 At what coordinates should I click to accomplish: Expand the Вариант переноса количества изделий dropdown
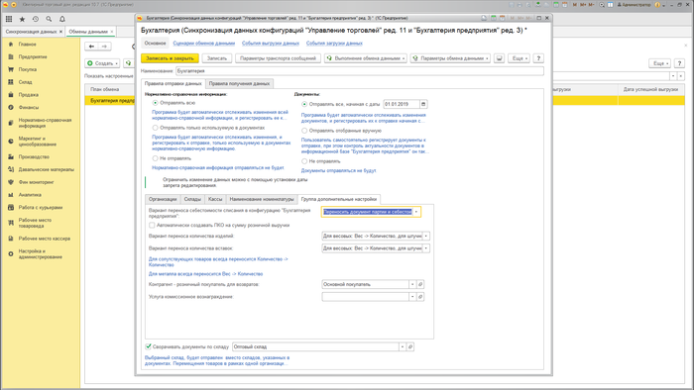425,236
